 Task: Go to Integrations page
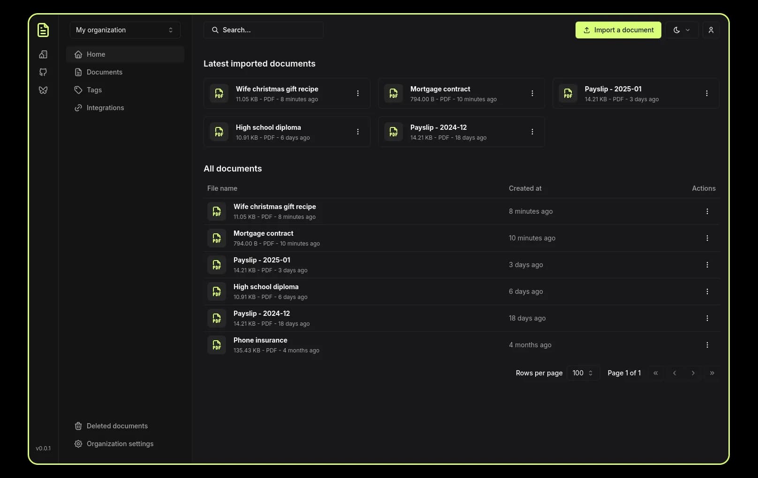105,108
